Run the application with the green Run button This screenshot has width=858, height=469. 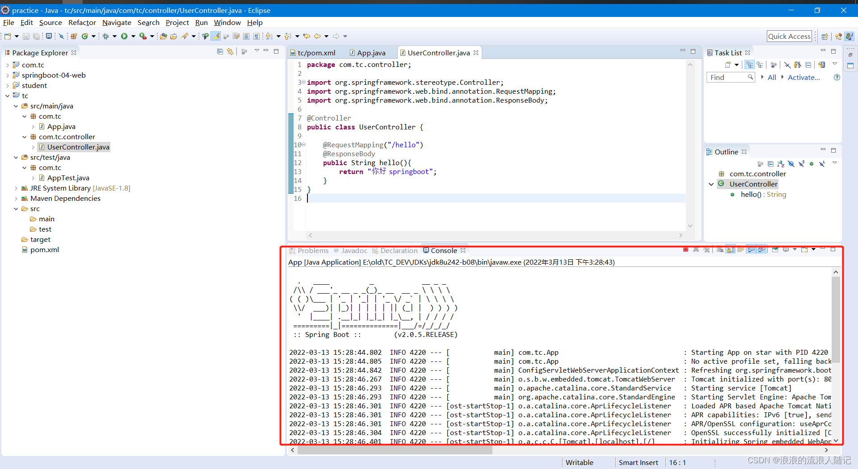point(124,36)
